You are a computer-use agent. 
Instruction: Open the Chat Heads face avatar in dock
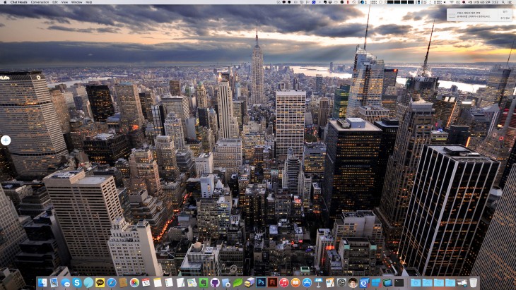coord(353,283)
